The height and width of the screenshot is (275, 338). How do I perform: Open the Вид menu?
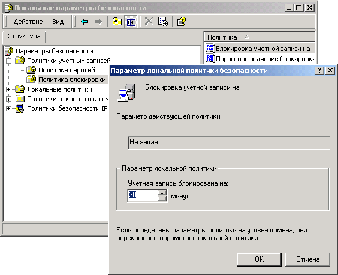point(58,22)
